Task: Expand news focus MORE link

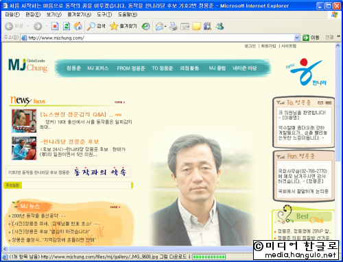Action: 119,102
